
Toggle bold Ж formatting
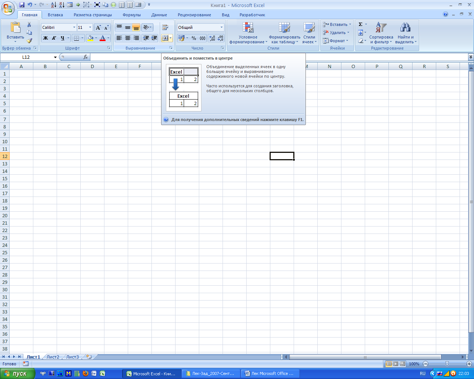click(x=46, y=38)
